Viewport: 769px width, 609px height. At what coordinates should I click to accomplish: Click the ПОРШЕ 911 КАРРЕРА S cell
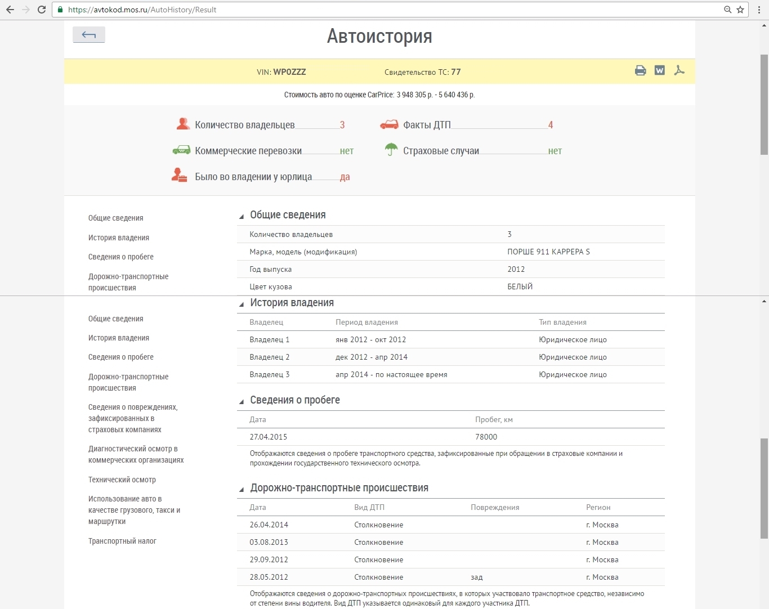point(549,252)
